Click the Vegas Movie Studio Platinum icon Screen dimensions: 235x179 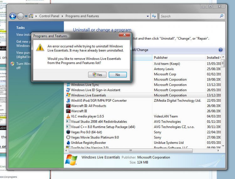68,137
